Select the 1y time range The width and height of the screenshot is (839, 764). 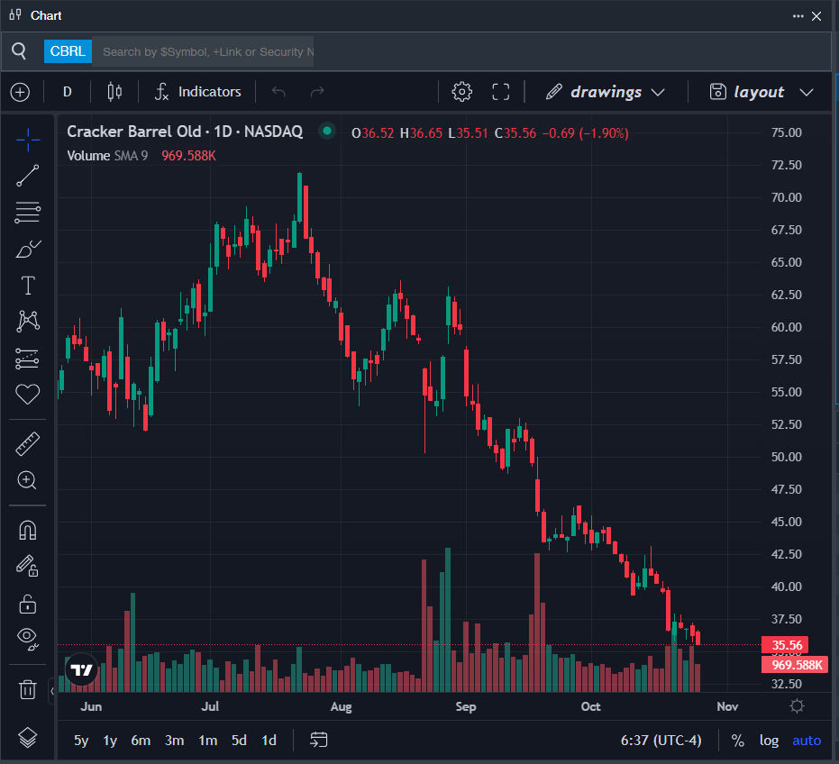pos(110,741)
